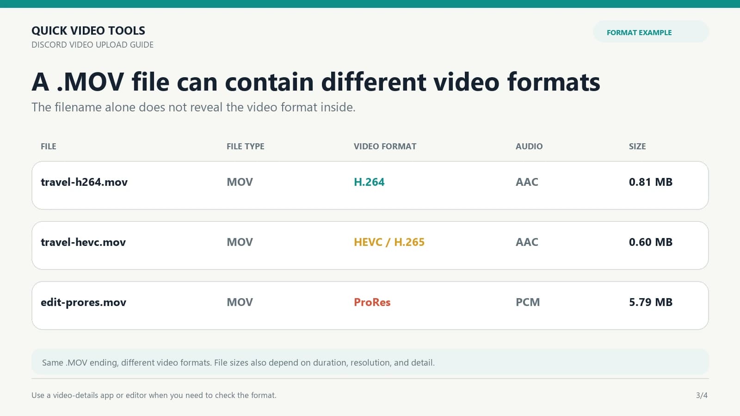
Task: Select the edit-prores.mov file name
Action: pos(84,302)
